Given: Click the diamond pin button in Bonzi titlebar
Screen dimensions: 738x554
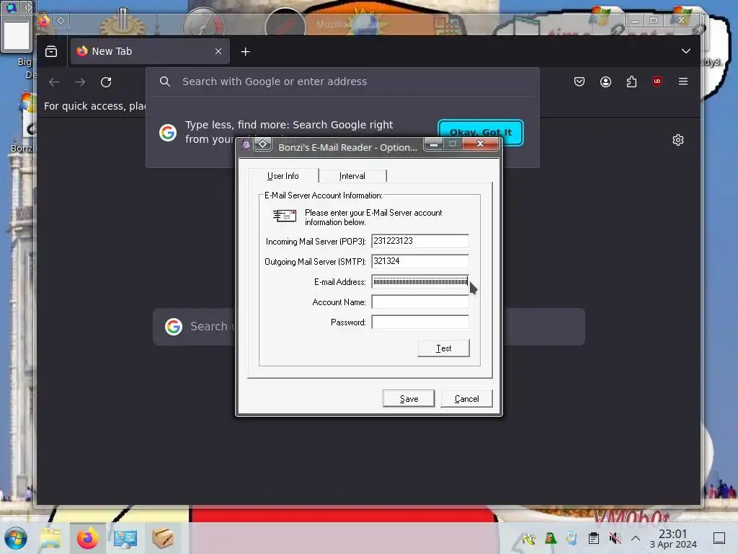Looking at the screenshot, I should click(262, 144).
